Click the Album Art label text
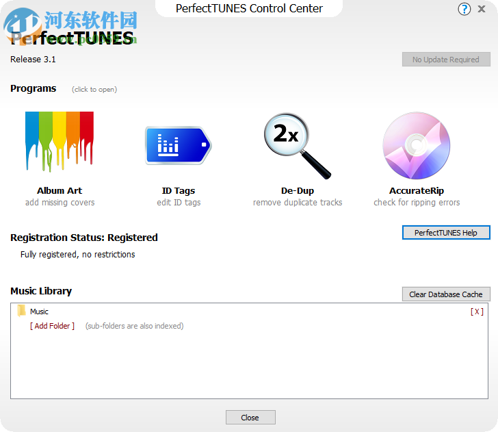 (60, 191)
